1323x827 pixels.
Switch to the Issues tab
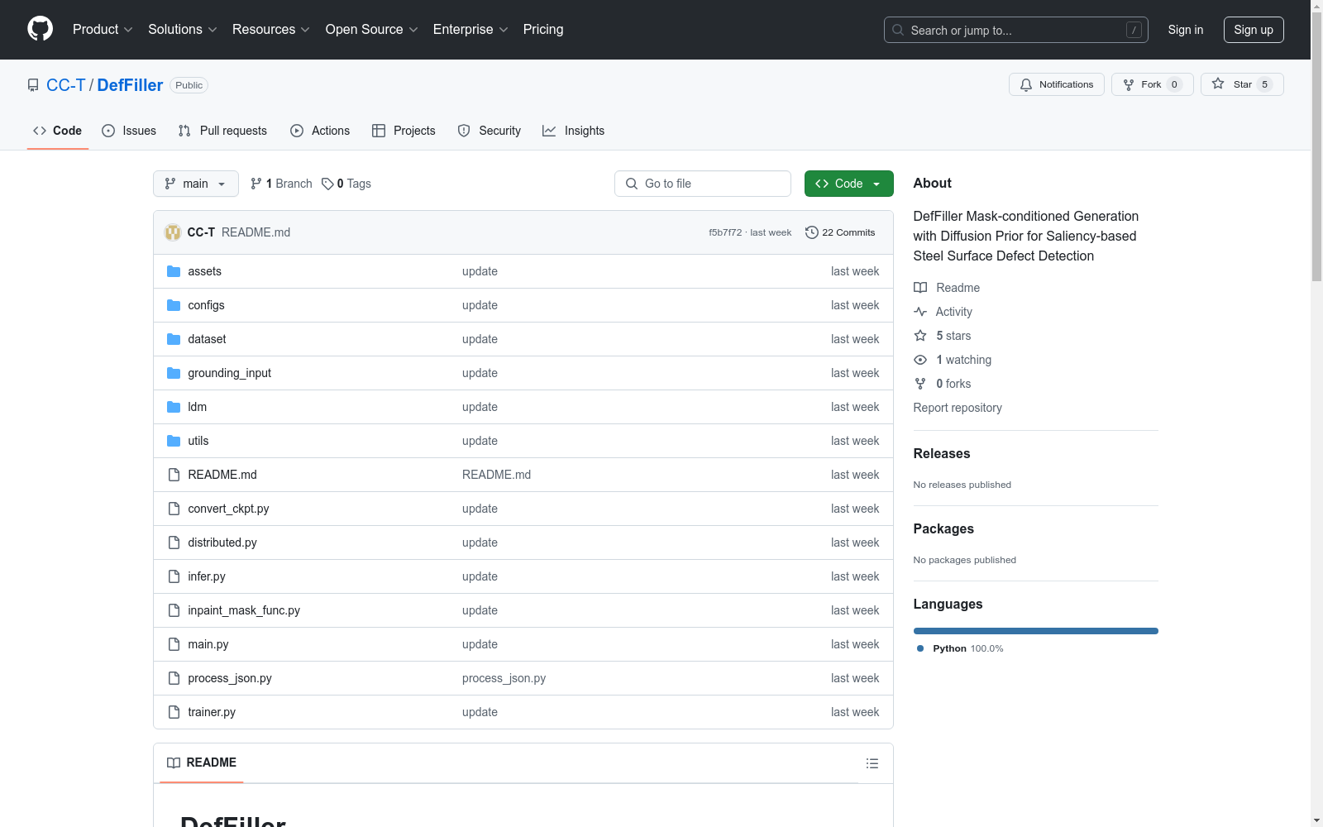(x=129, y=131)
